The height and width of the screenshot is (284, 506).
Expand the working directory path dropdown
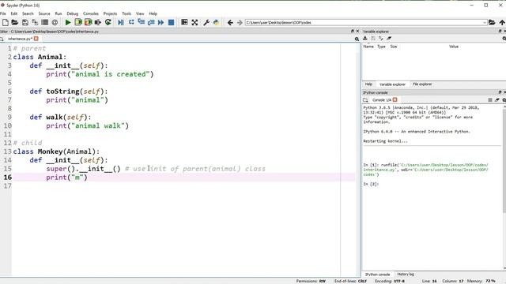pos(485,23)
